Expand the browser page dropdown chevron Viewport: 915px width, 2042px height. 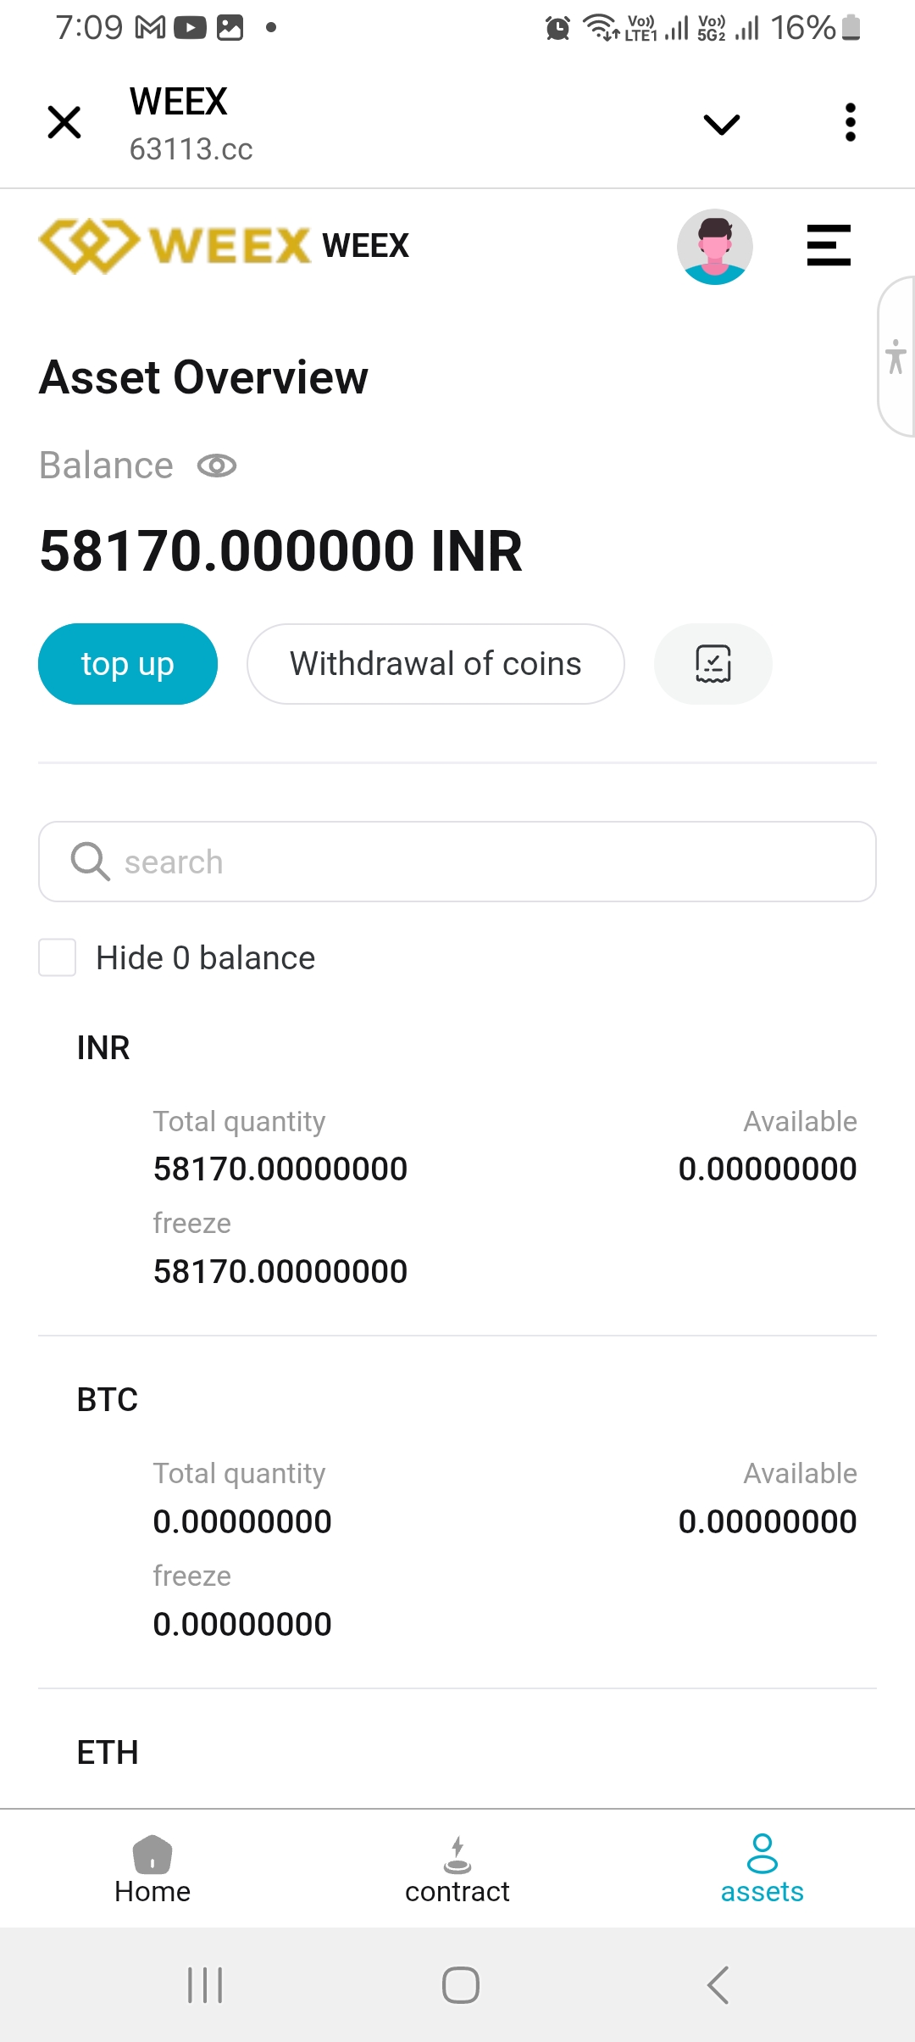pos(721,125)
